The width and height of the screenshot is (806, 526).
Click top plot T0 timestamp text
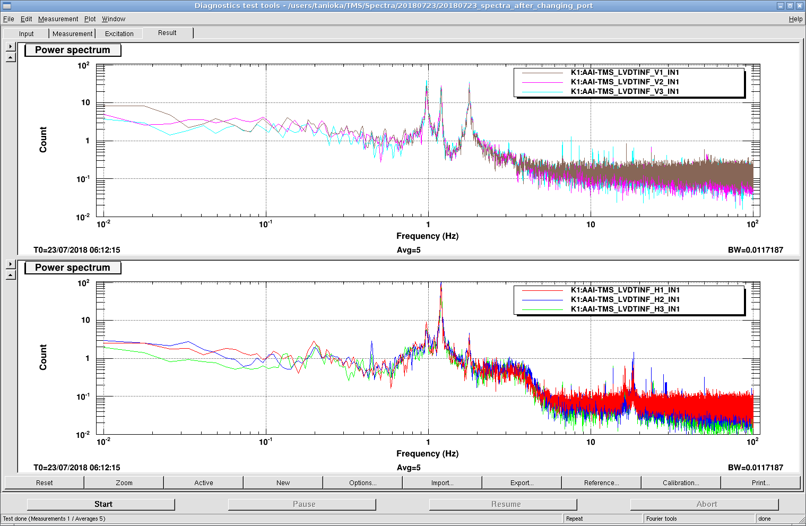tap(77, 250)
